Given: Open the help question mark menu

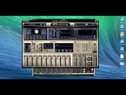Looking at the screenshot, I should coord(96,24).
